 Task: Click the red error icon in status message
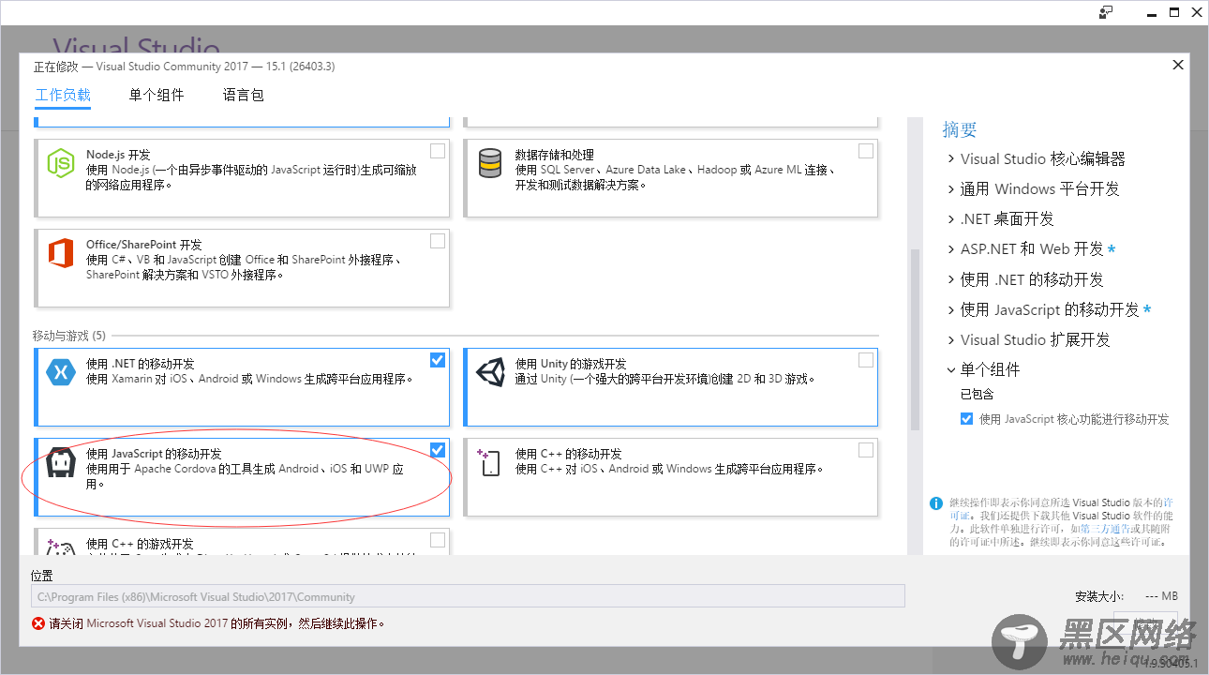pyautogui.click(x=38, y=623)
